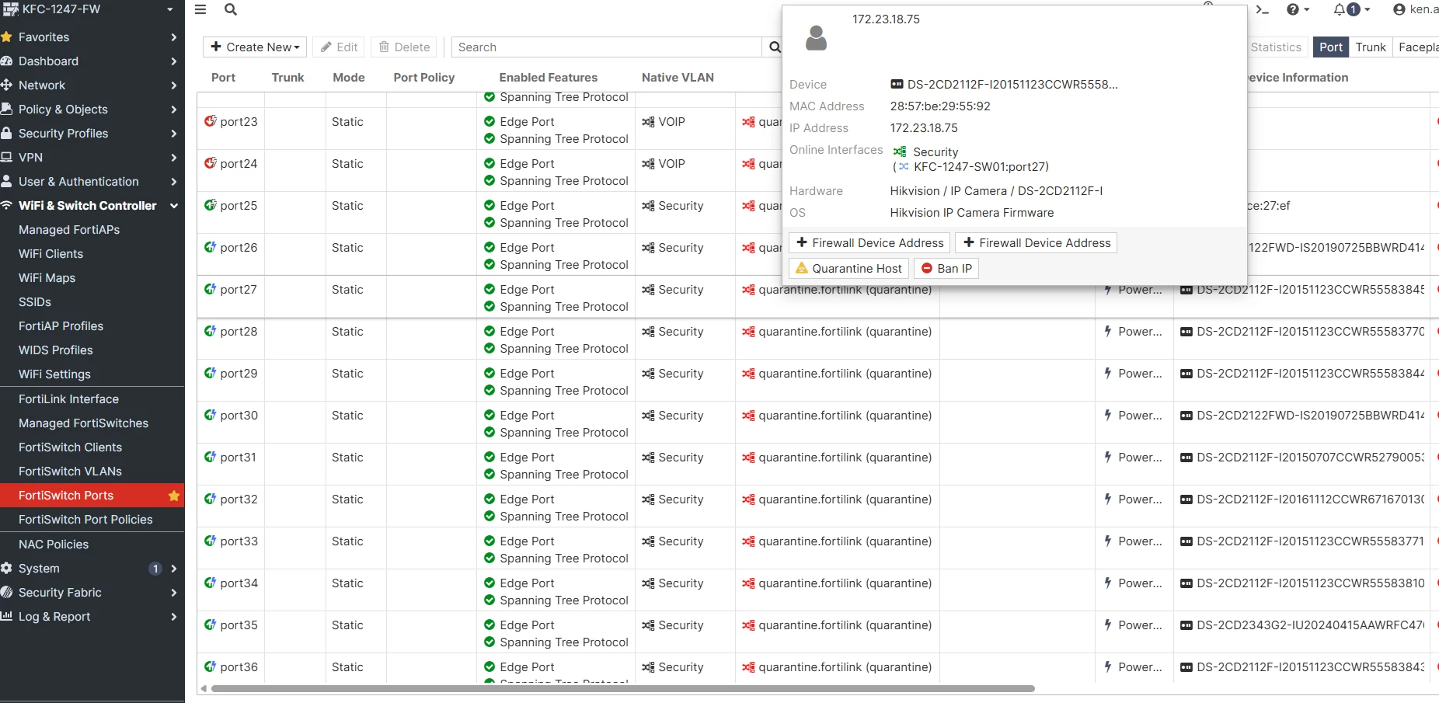Click quarantine VLAN icon in port29 row

pyautogui.click(x=748, y=374)
